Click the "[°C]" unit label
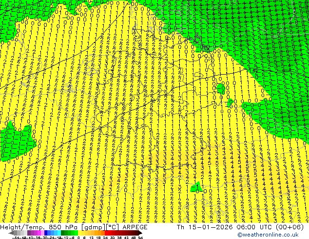 pyautogui.click(x=113, y=227)
